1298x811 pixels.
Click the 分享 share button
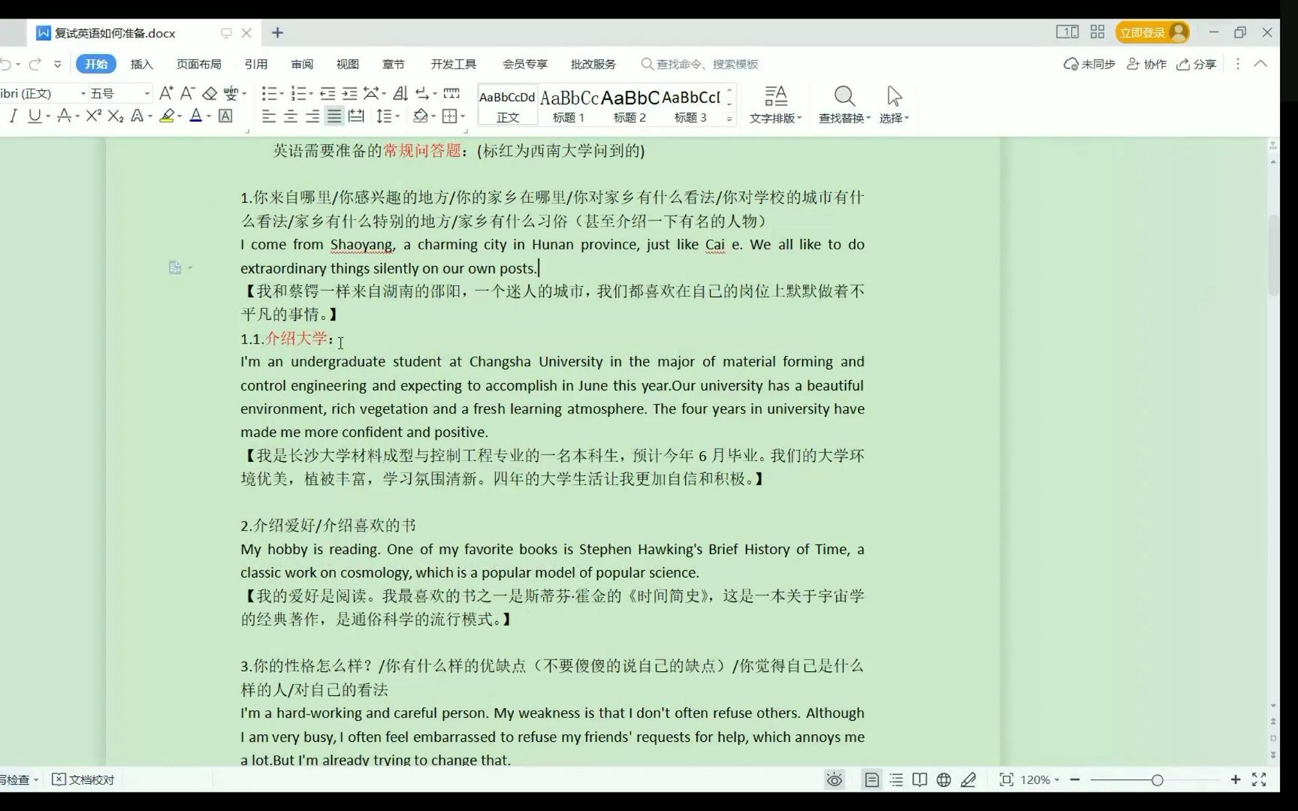pos(1197,64)
